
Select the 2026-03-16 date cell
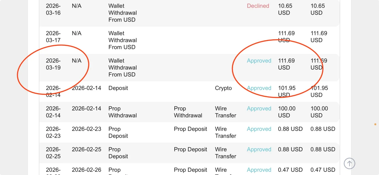(x=53, y=9)
